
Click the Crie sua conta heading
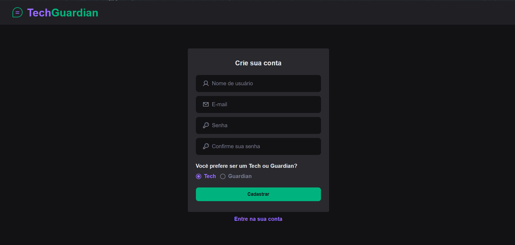pyautogui.click(x=258, y=63)
